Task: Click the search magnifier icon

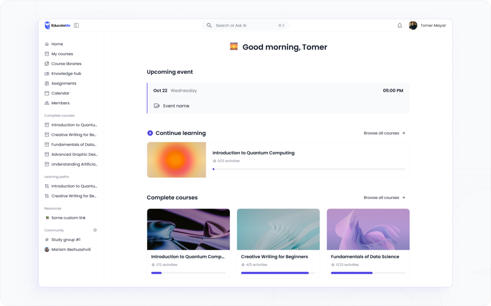Action: pyautogui.click(x=209, y=25)
